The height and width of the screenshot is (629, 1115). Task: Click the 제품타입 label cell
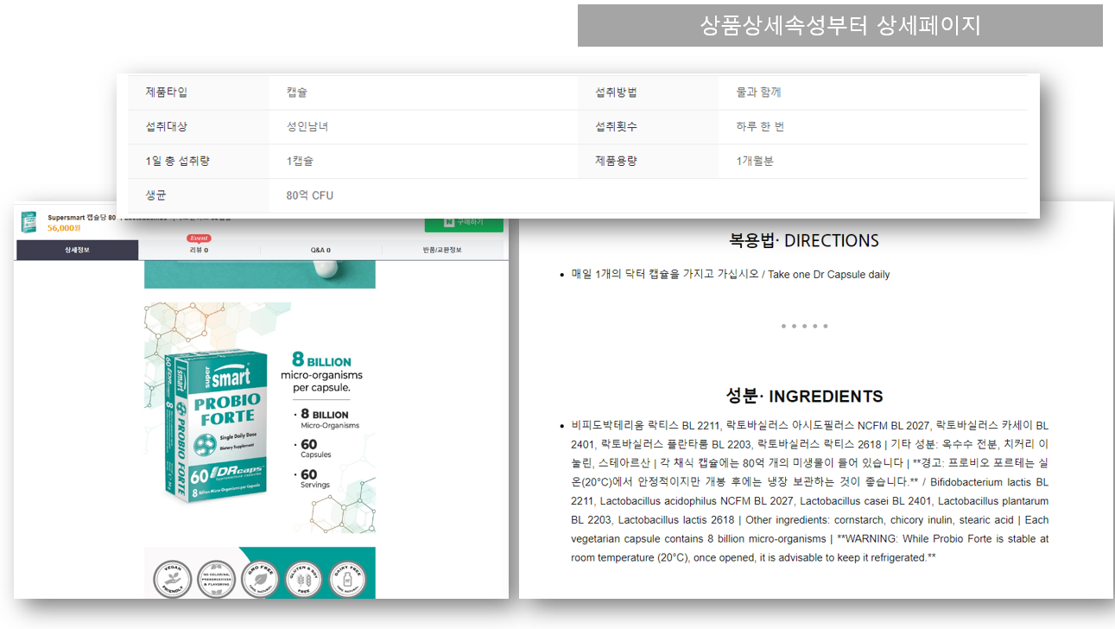(x=199, y=92)
